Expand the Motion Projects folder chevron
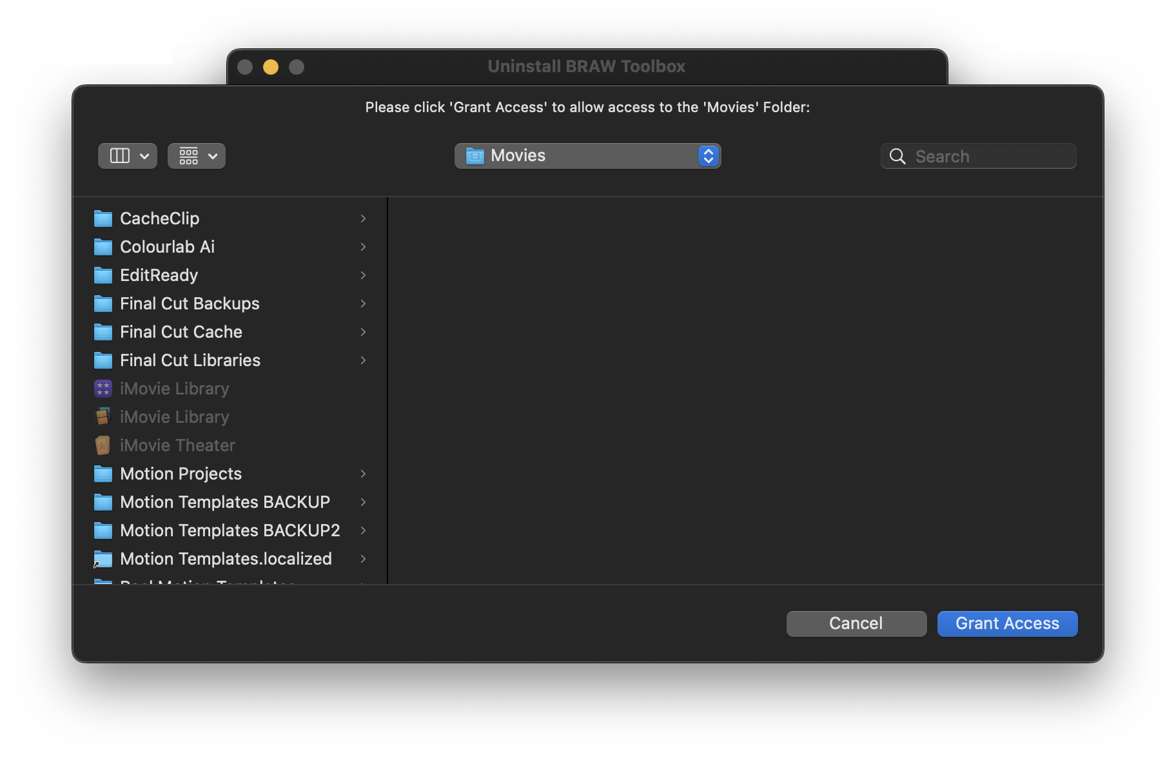This screenshot has height=758, width=1176. [363, 474]
